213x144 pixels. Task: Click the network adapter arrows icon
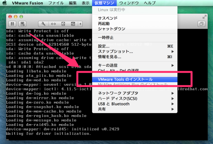pos(54,24)
